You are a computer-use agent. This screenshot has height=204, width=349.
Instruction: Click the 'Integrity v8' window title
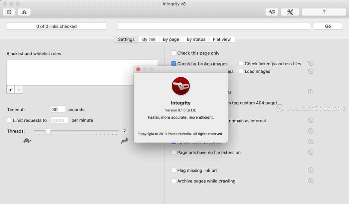click(x=174, y=4)
